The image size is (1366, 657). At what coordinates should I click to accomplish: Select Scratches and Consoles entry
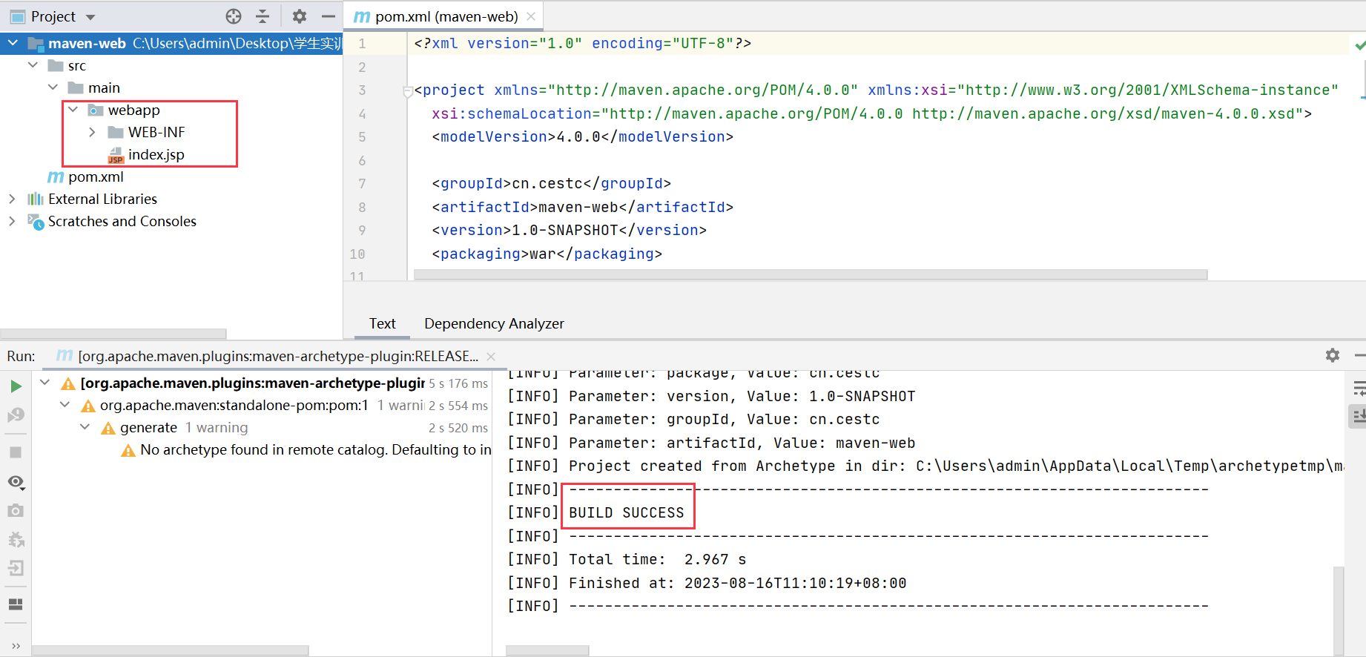tap(122, 221)
